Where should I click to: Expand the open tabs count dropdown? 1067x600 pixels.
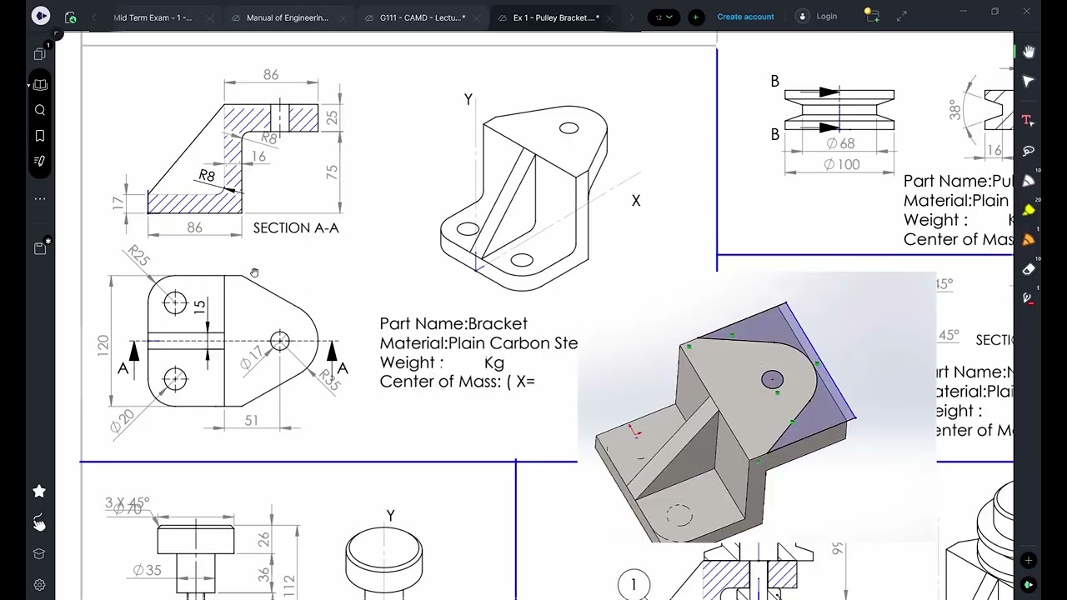tap(664, 17)
